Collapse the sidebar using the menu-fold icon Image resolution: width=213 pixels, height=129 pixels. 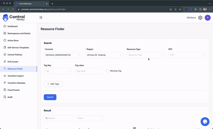pyautogui.click(x=41, y=18)
